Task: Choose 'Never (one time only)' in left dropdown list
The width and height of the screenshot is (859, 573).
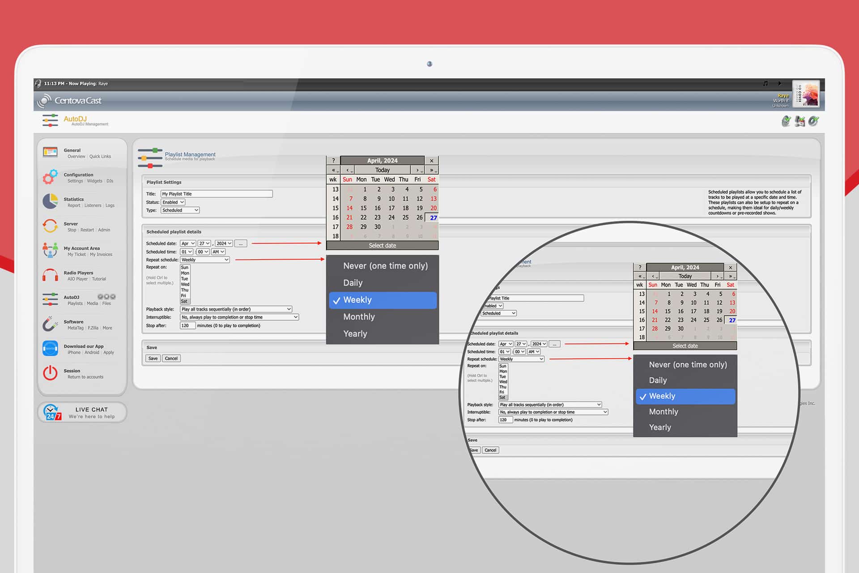Action: point(385,266)
